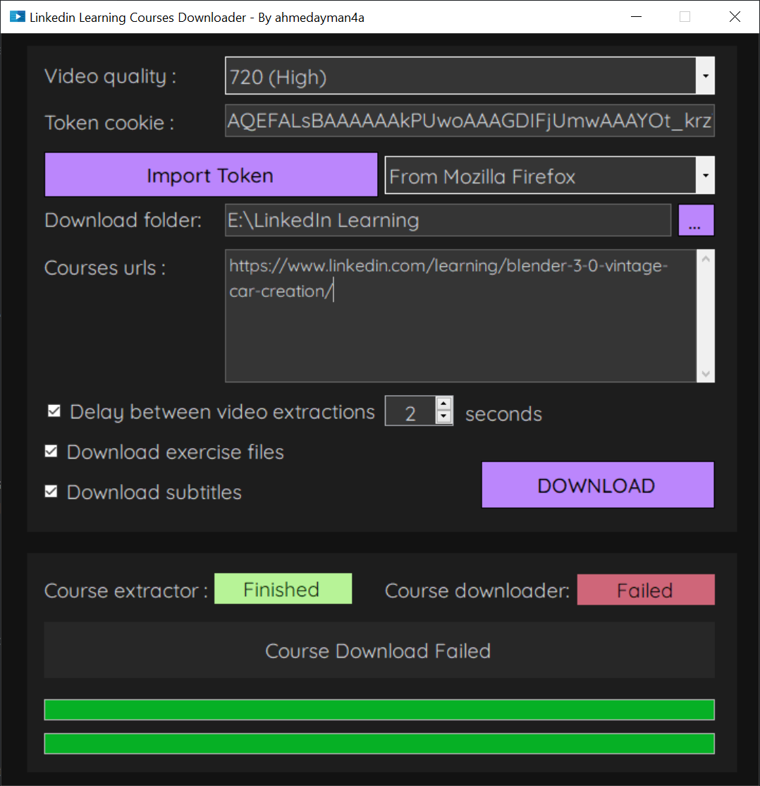Decrease delay seconds with the down spinner
Image resolution: width=760 pixels, height=786 pixels.
pyautogui.click(x=444, y=418)
